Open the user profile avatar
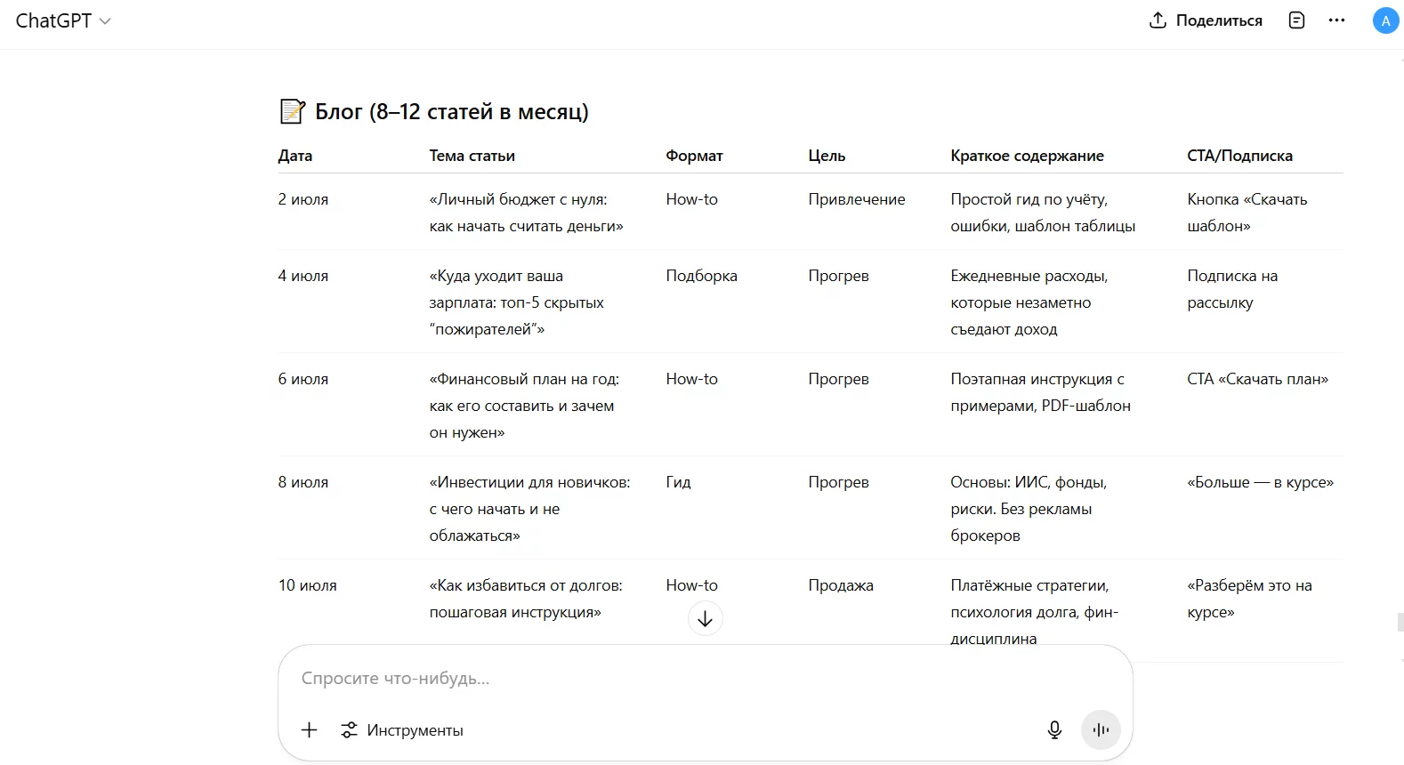Viewport: 1404px width, 765px height. pyautogui.click(x=1385, y=20)
